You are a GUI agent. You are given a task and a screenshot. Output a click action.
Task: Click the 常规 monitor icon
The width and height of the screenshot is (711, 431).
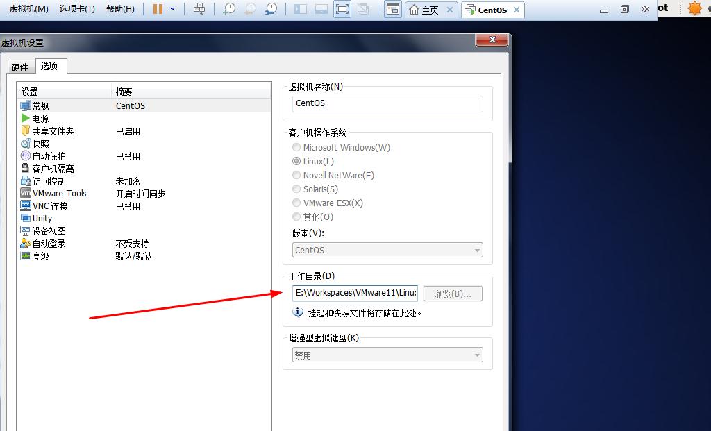tap(26, 106)
